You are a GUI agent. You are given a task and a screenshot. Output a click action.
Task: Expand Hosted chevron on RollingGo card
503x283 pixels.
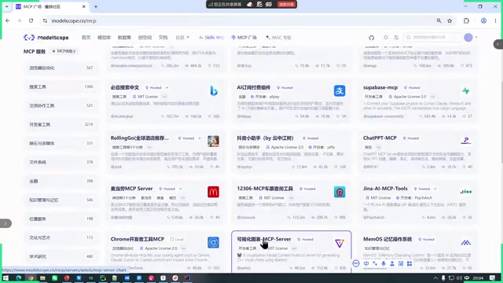click(200, 138)
